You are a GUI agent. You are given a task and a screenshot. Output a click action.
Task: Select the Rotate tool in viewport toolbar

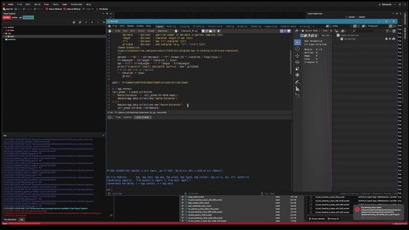coord(297,63)
